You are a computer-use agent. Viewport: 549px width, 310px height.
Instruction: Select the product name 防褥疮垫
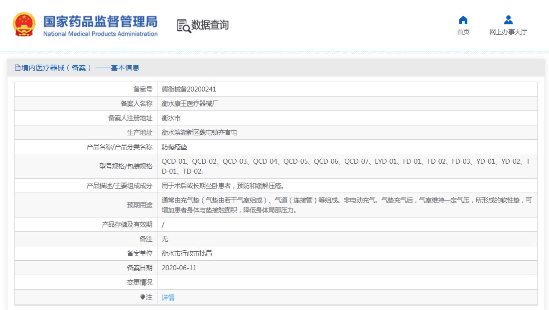coord(174,147)
